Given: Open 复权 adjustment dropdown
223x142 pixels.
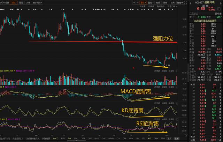Looking at the screenshot, I should 143,2.
